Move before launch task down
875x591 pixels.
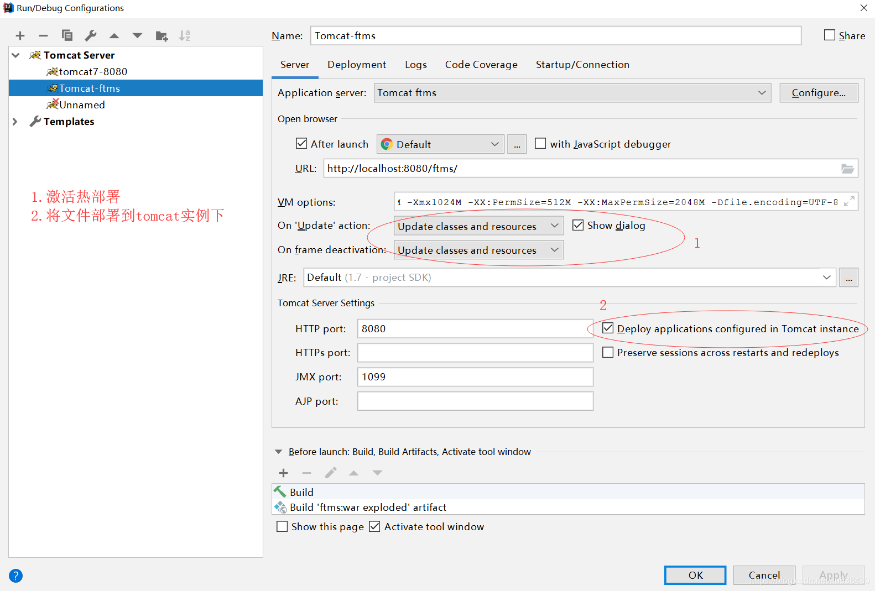tap(377, 473)
